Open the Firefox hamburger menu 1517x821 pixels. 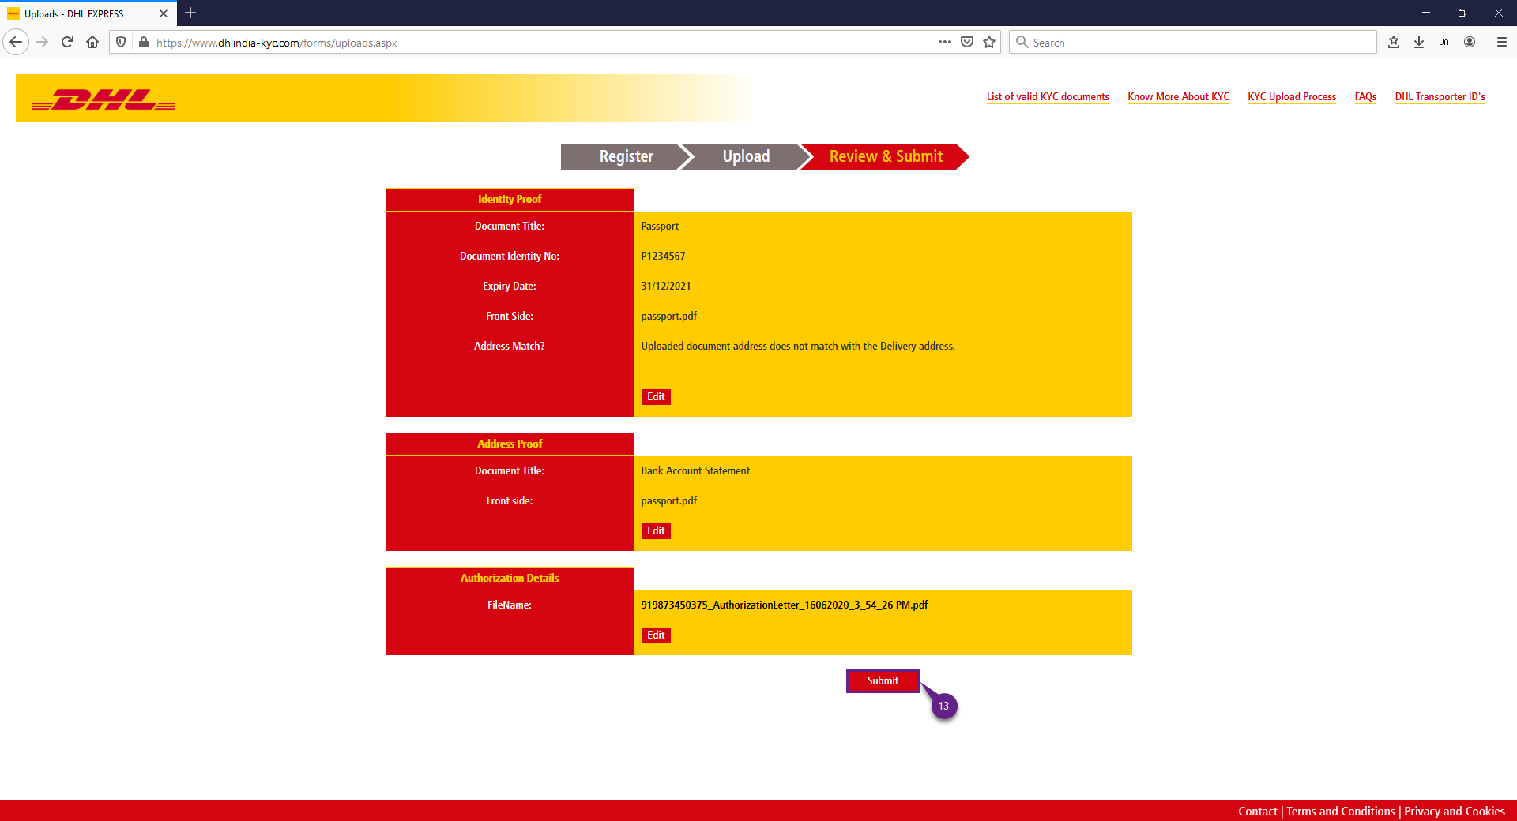pyautogui.click(x=1502, y=42)
